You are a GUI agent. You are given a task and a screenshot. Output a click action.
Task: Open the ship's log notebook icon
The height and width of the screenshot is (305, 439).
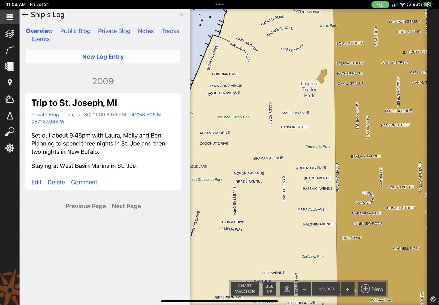click(x=10, y=66)
